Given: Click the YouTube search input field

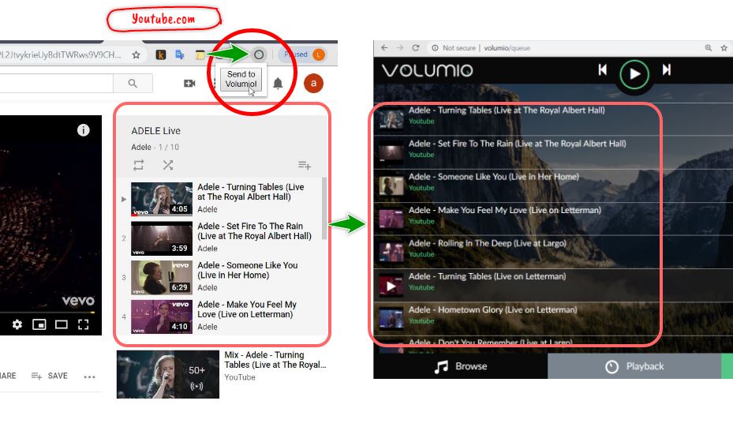Looking at the screenshot, I should tap(56, 83).
